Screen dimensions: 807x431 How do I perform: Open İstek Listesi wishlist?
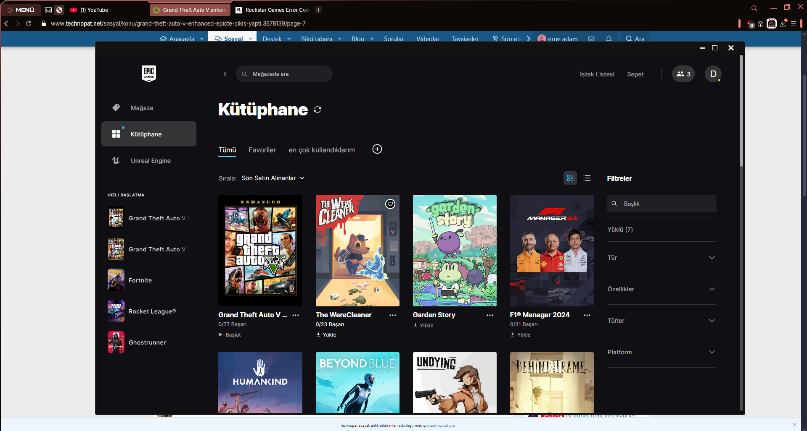click(597, 74)
